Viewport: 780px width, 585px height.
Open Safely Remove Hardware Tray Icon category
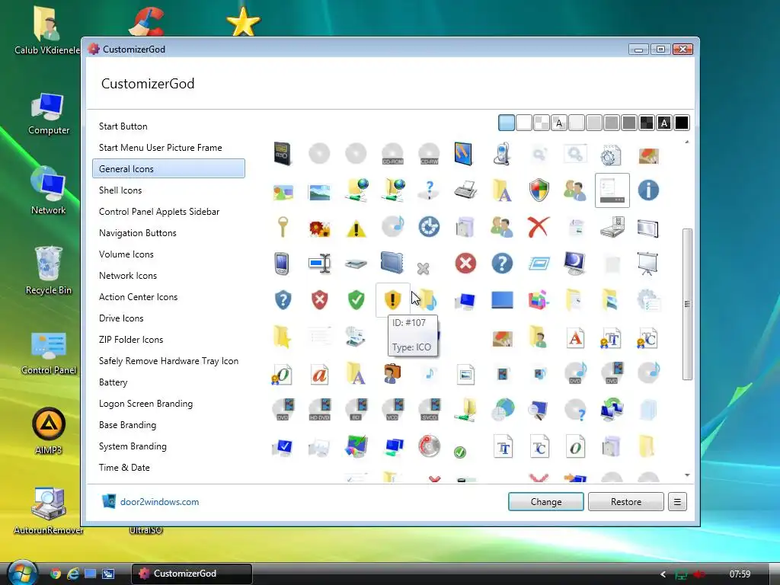pos(168,361)
